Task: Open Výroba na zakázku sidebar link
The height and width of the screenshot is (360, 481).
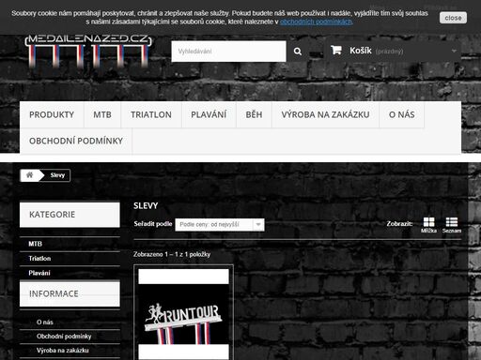Action: click(62, 351)
